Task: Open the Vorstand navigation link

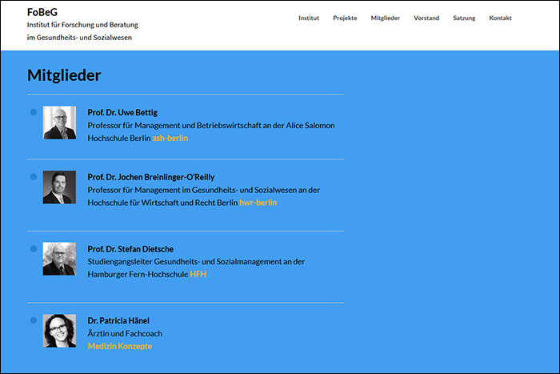Action: 426,18
